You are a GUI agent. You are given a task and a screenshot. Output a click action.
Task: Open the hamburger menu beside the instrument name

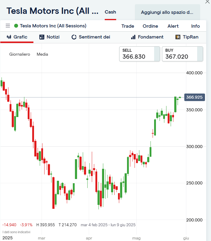[8, 26]
